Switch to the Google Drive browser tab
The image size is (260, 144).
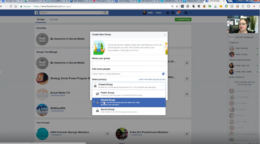pyautogui.click(x=34, y=1)
